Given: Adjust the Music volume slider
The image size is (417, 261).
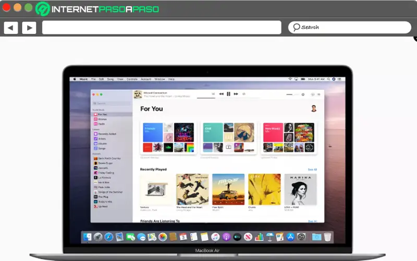Looking at the screenshot, I should click(292, 94).
